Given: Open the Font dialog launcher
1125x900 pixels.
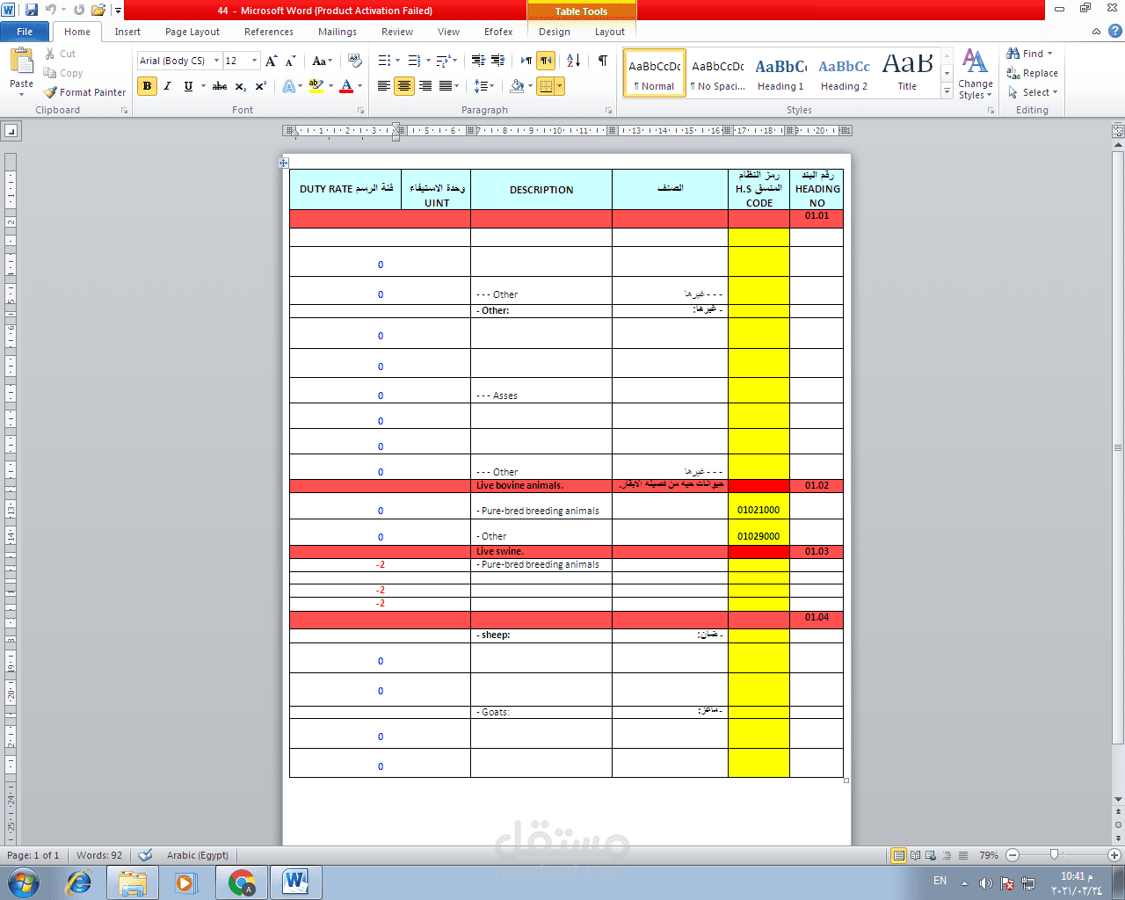Looking at the screenshot, I should pyautogui.click(x=361, y=111).
